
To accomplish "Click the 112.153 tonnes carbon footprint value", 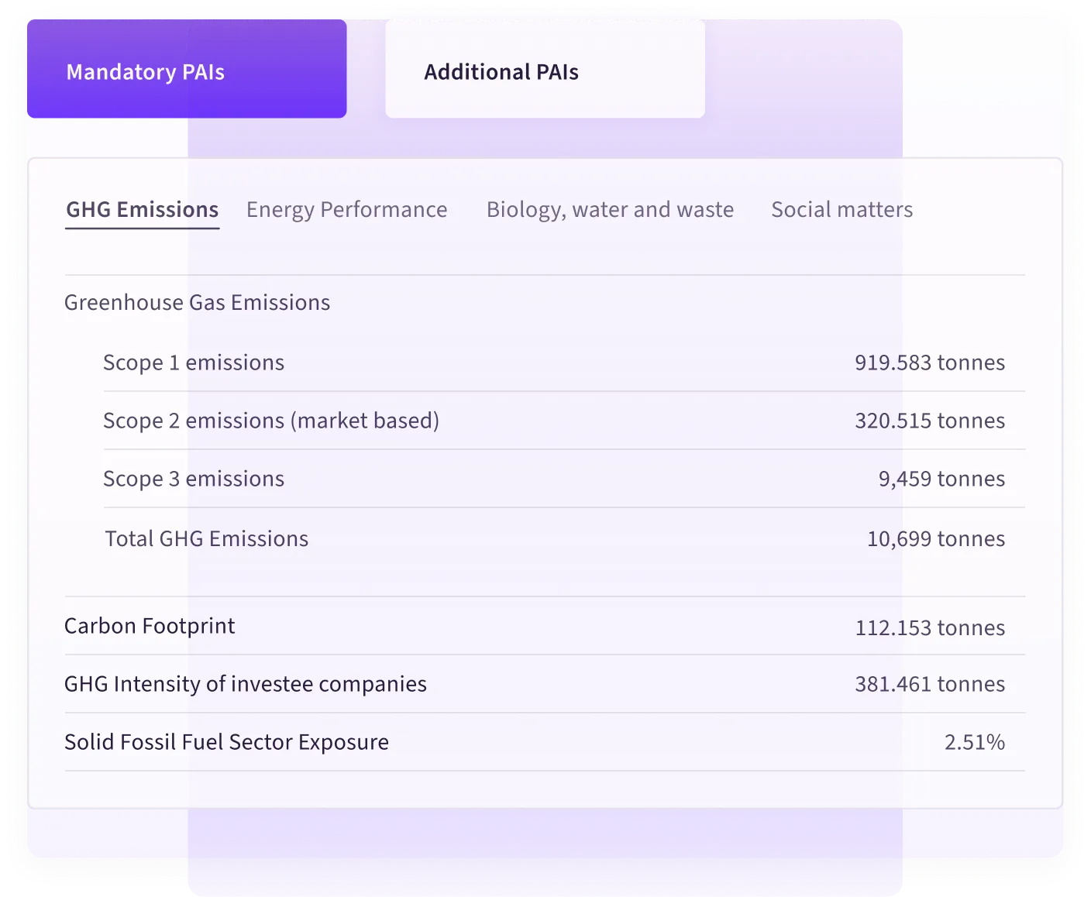I will [x=930, y=627].
